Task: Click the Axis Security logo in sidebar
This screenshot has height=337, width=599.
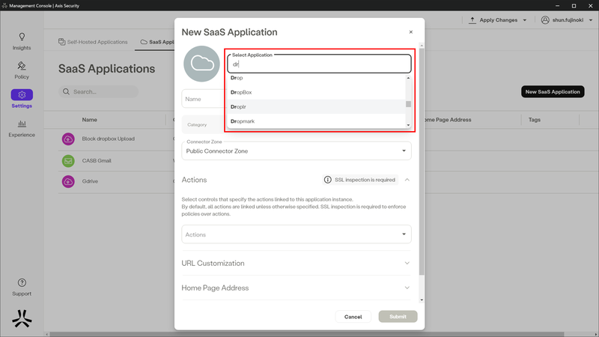Action: [22, 318]
